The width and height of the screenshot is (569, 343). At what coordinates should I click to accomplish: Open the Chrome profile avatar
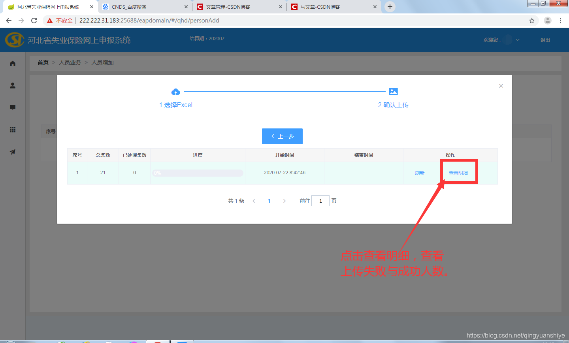547,21
